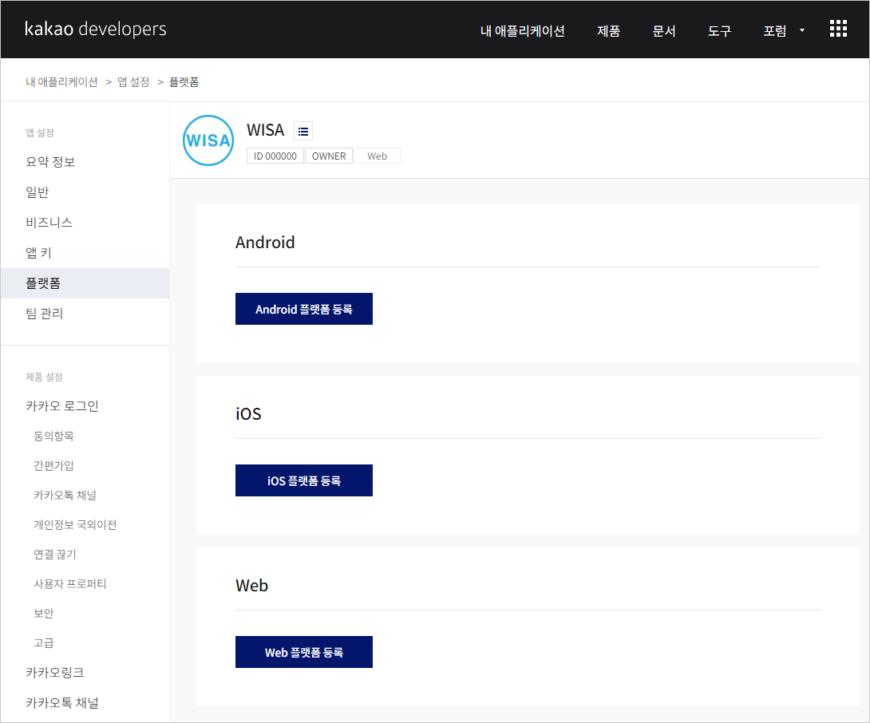The height and width of the screenshot is (723, 870).
Task: Open 내 애플리케이션 in top navigation
Action: pos(522,31)
